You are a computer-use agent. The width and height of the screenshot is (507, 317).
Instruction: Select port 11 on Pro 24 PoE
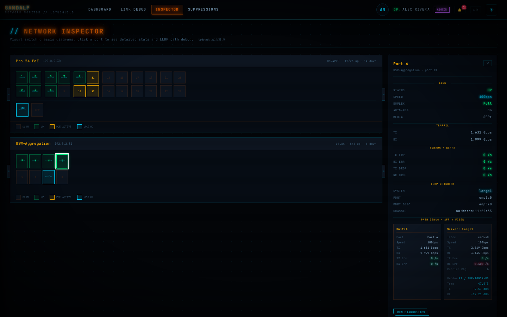click(x=93, y=77)
